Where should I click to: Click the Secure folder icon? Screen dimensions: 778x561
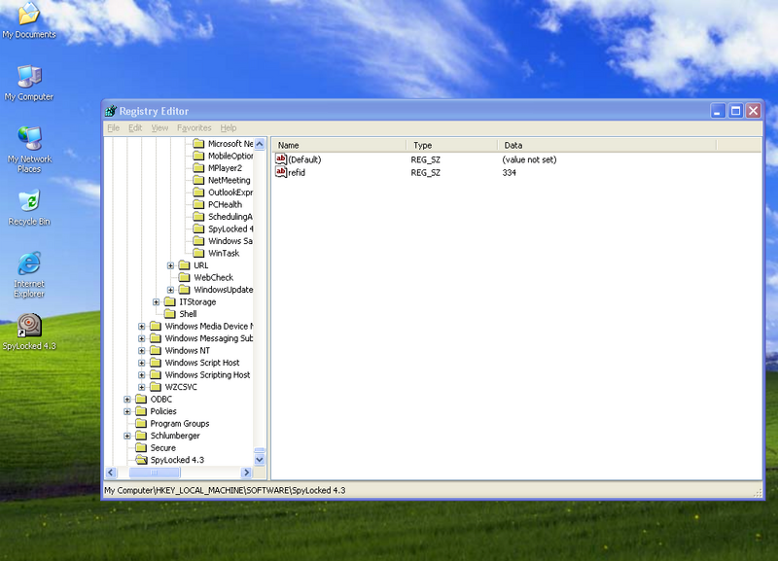pyautogui.click(x=141, y=447)
